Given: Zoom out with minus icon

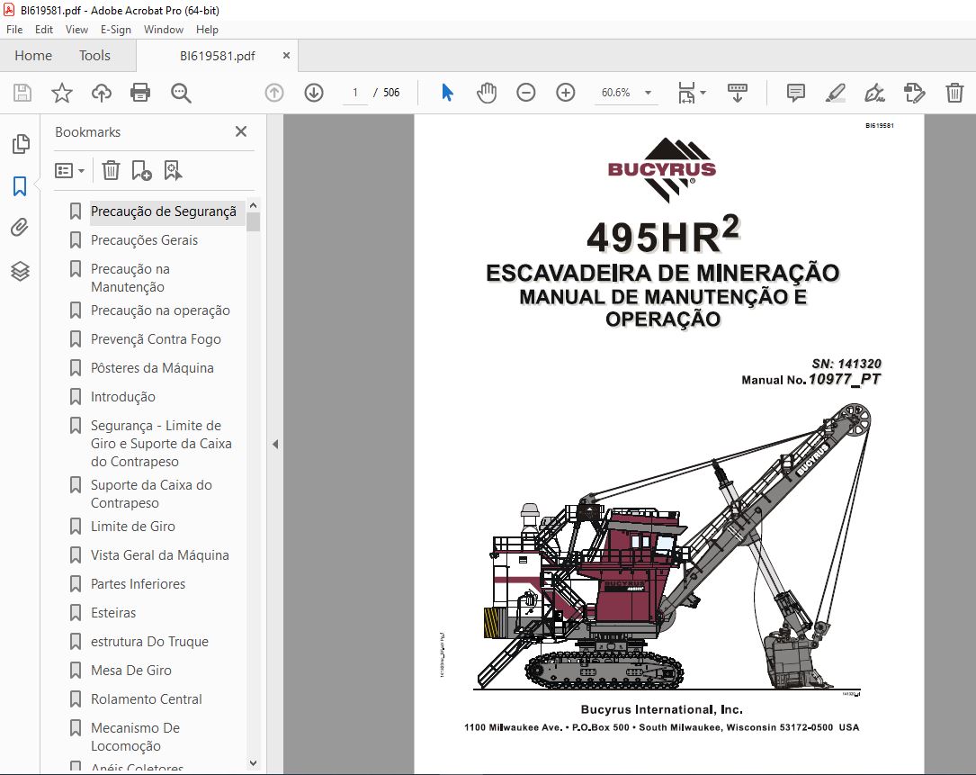Looking at the screenshot, I should click(x=526, y=93).
